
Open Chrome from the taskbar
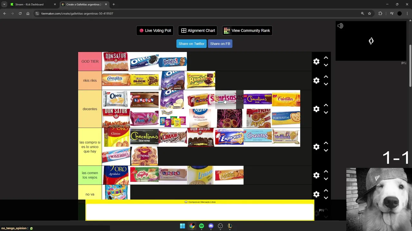(192, 226)
